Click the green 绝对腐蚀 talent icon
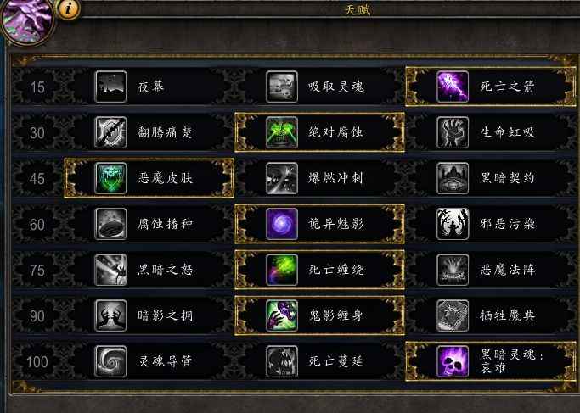 pos(282,132)
